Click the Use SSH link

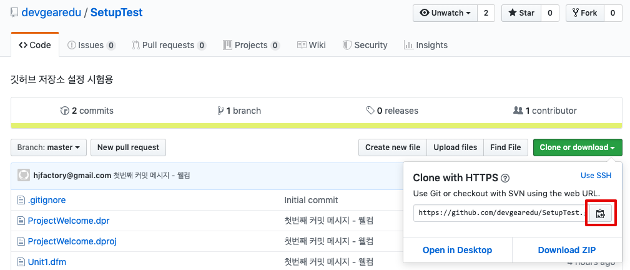596,176
